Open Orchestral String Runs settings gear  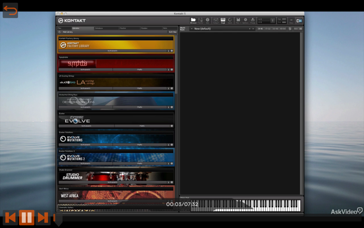(x=172, y=107)
